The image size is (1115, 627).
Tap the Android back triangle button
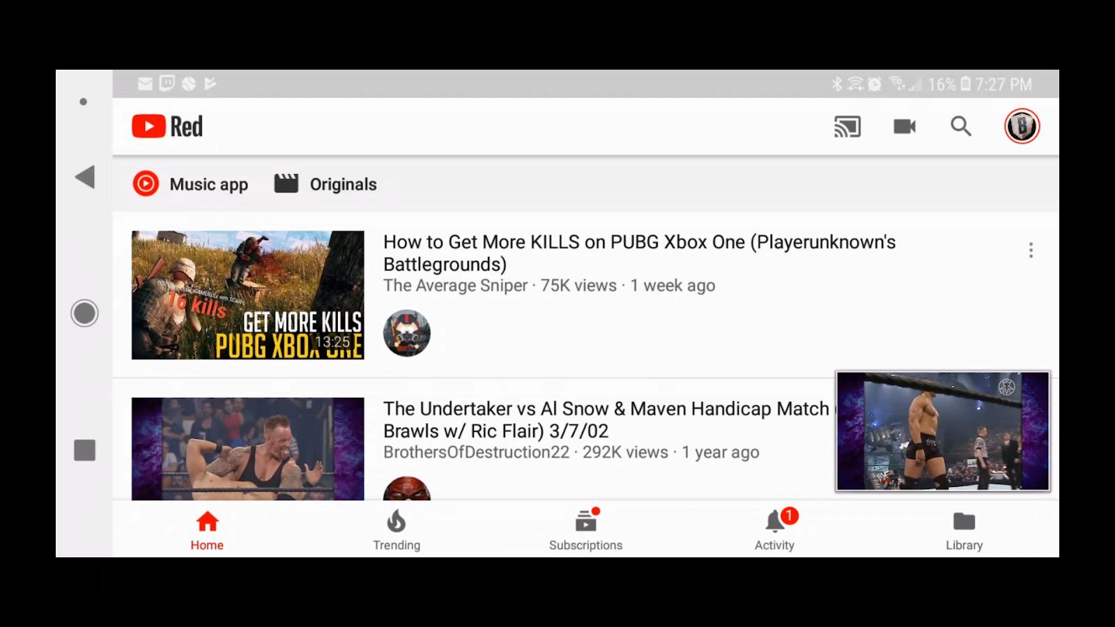click(x=85, y=177)
